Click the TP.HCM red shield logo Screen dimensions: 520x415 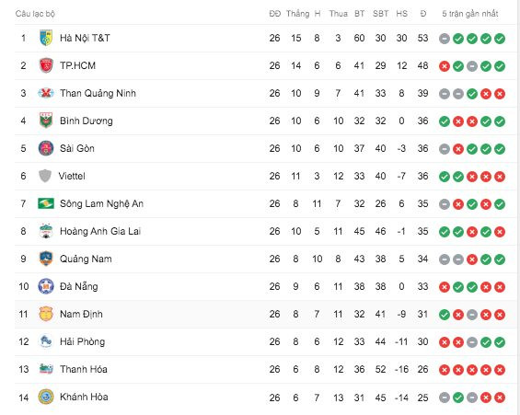click(46, 65)
